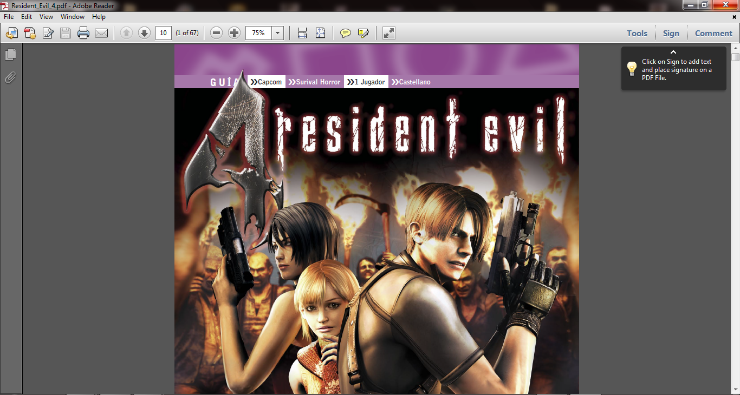
Task: Go to previous page arrow button
Action: (x=126, y=33)
